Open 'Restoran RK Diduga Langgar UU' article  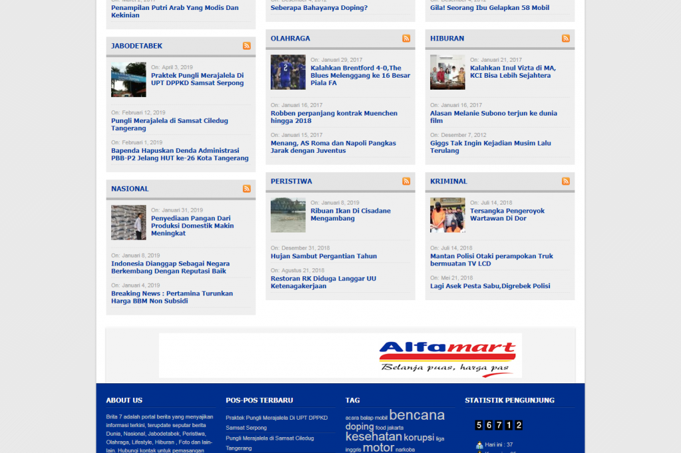[x=323, y=282]
